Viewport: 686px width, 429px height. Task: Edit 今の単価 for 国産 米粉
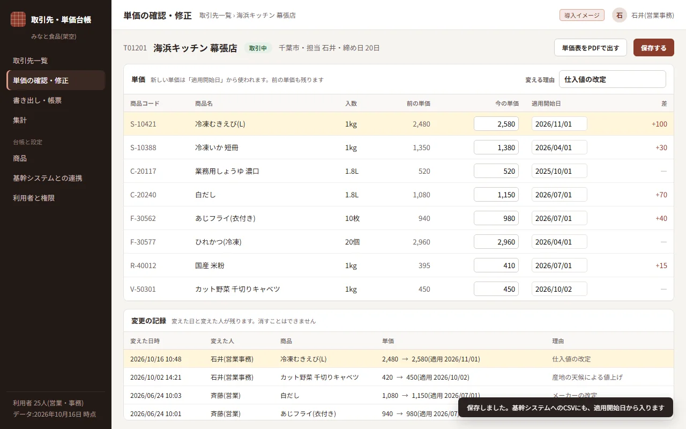point(496,265)
